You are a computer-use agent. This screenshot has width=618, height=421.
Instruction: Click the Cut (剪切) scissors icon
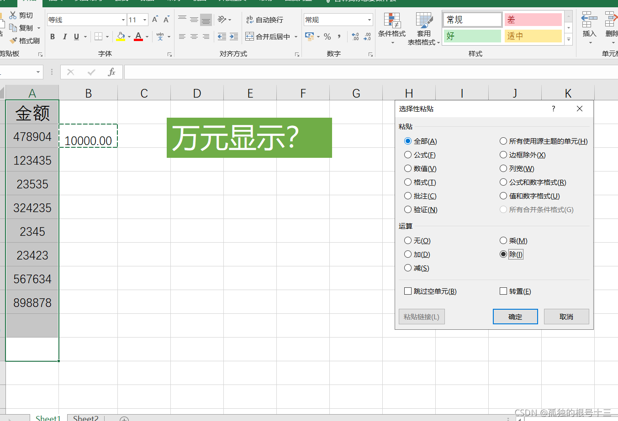[x=13, y=15]
